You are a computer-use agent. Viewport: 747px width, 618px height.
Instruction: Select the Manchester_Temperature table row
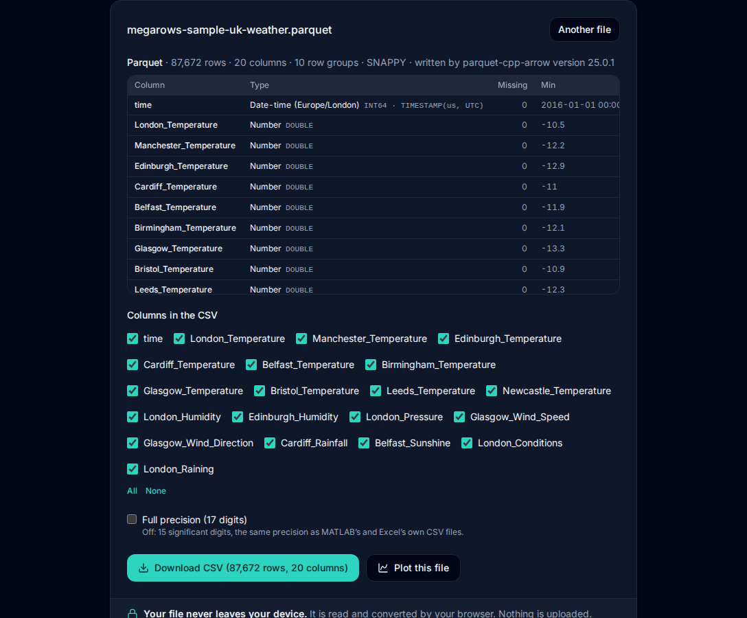pos(373,146)
